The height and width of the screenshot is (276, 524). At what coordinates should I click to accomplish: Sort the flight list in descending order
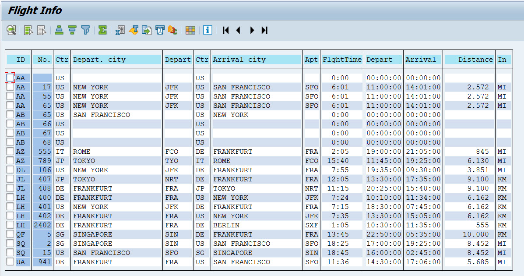click(72, 30)
